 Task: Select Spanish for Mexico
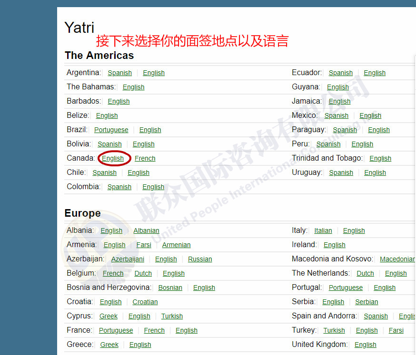pos(336,115)
